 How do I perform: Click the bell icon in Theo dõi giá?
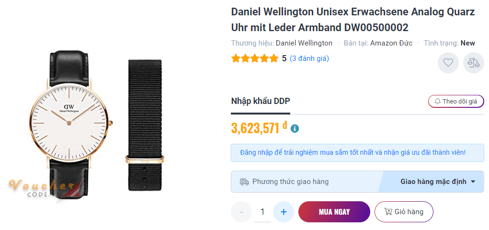coord(437,102)
